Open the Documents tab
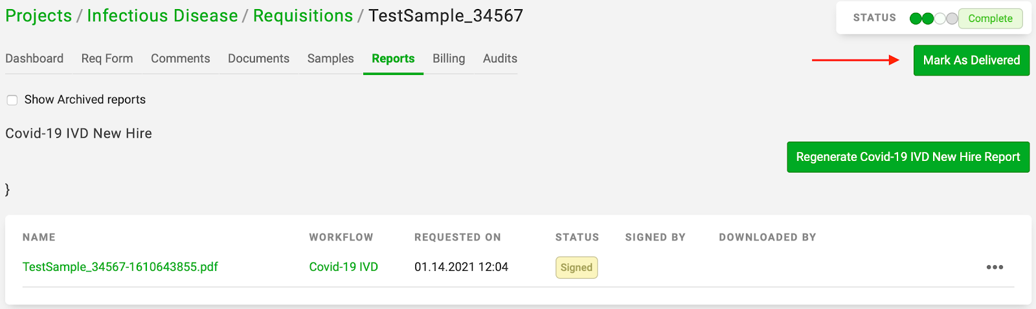 tap(258, 58)
